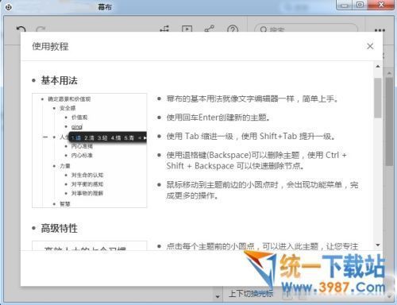397x305 pixels.
Task: Click the 基本用法 demo thumbnail image
Action: tap(89, 150)
